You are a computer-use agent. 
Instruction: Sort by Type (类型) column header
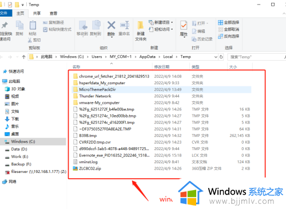[x=196, y=67]
